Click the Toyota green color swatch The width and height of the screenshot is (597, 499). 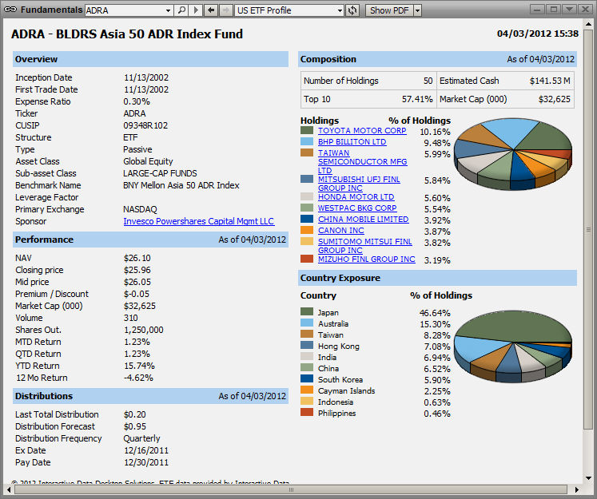pos(307,130)
